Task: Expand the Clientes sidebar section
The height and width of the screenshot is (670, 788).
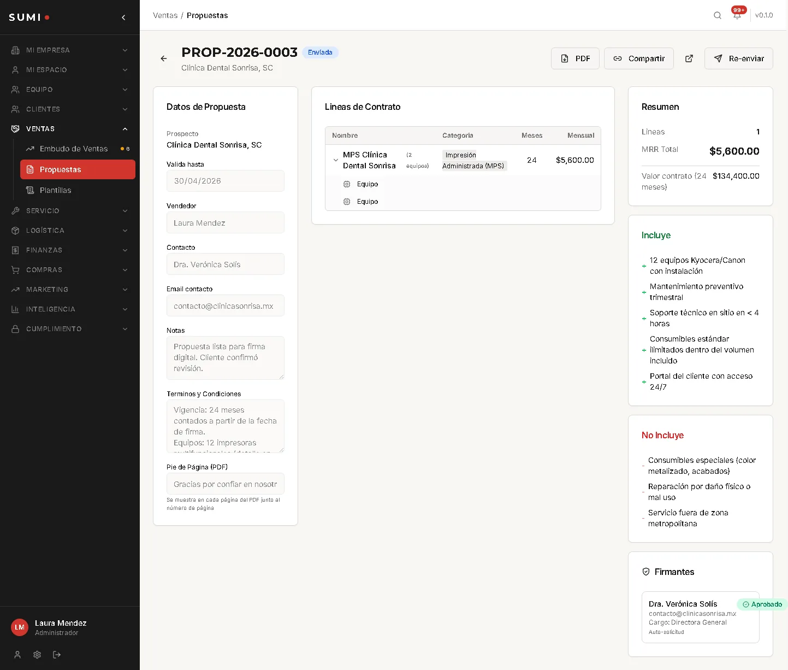Action: pos(70,109)
